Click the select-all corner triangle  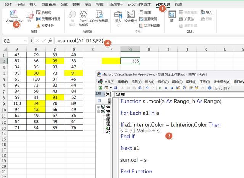pyautogui.click(x=5, y=49)
